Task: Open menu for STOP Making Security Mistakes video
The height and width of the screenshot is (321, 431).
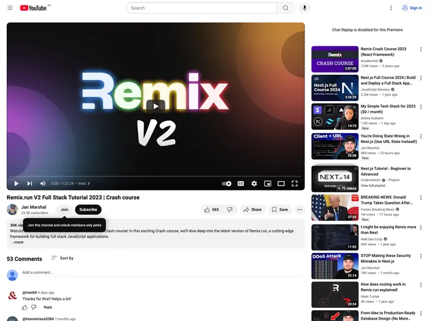Action: pyautogui.click(x=420, y=256)
